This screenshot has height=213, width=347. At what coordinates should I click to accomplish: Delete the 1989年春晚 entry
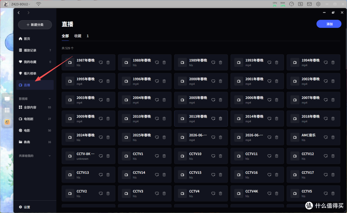click(220, 63)
